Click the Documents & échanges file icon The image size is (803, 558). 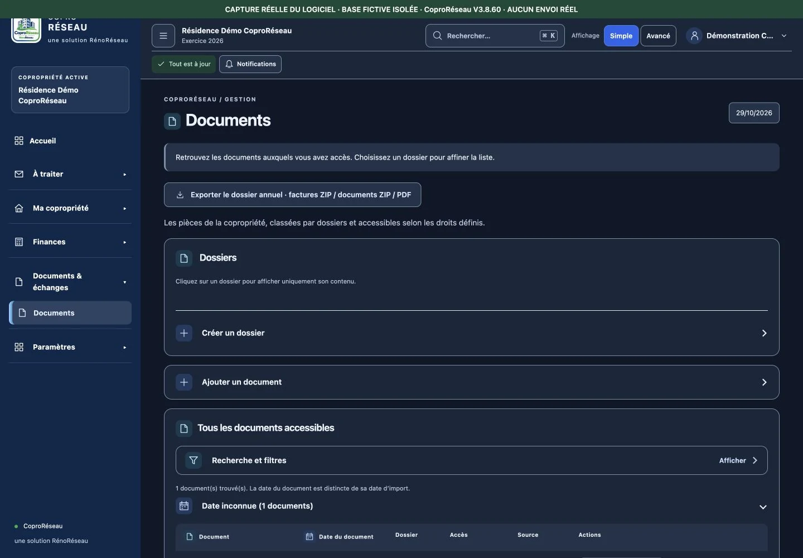[x=19, y=282]
